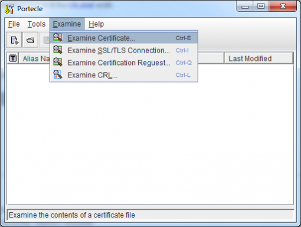Click the entry type column header icon
The image size is (301, 227).
[x=13, y=59]
